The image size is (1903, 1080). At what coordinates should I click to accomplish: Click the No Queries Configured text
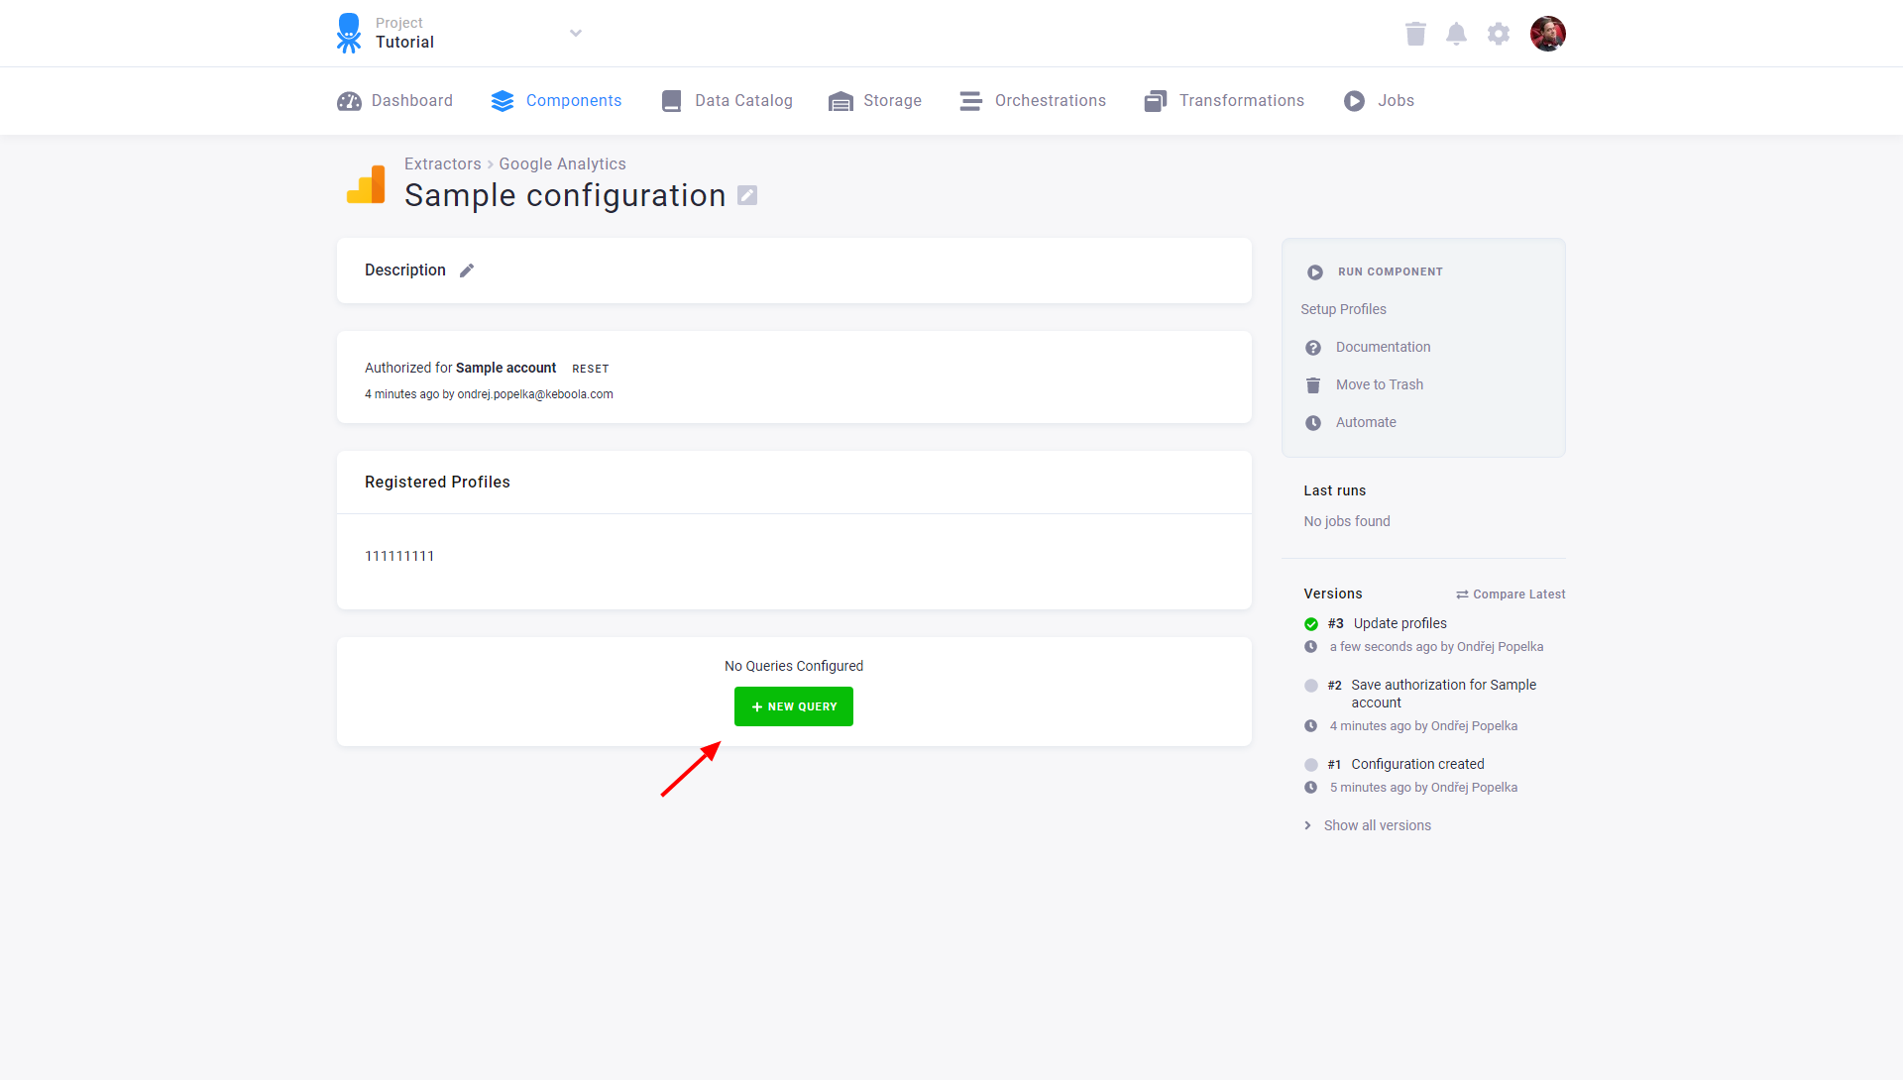tap(794, 666)
